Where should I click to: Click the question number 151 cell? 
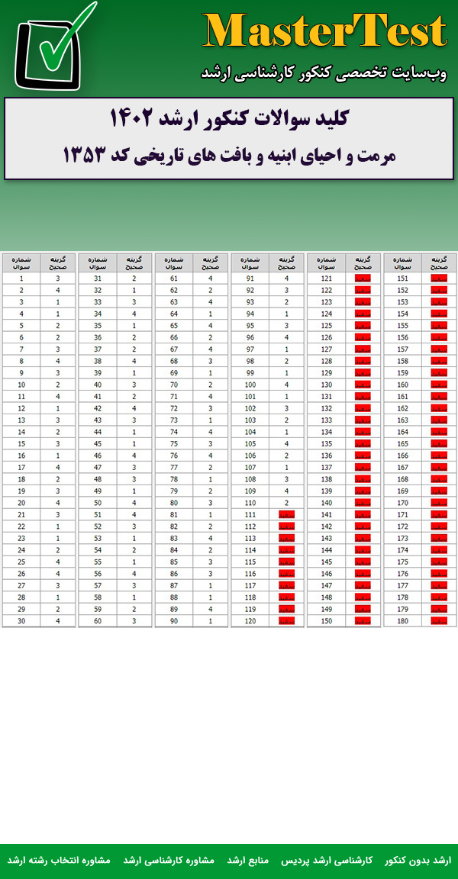coord(403,279)
